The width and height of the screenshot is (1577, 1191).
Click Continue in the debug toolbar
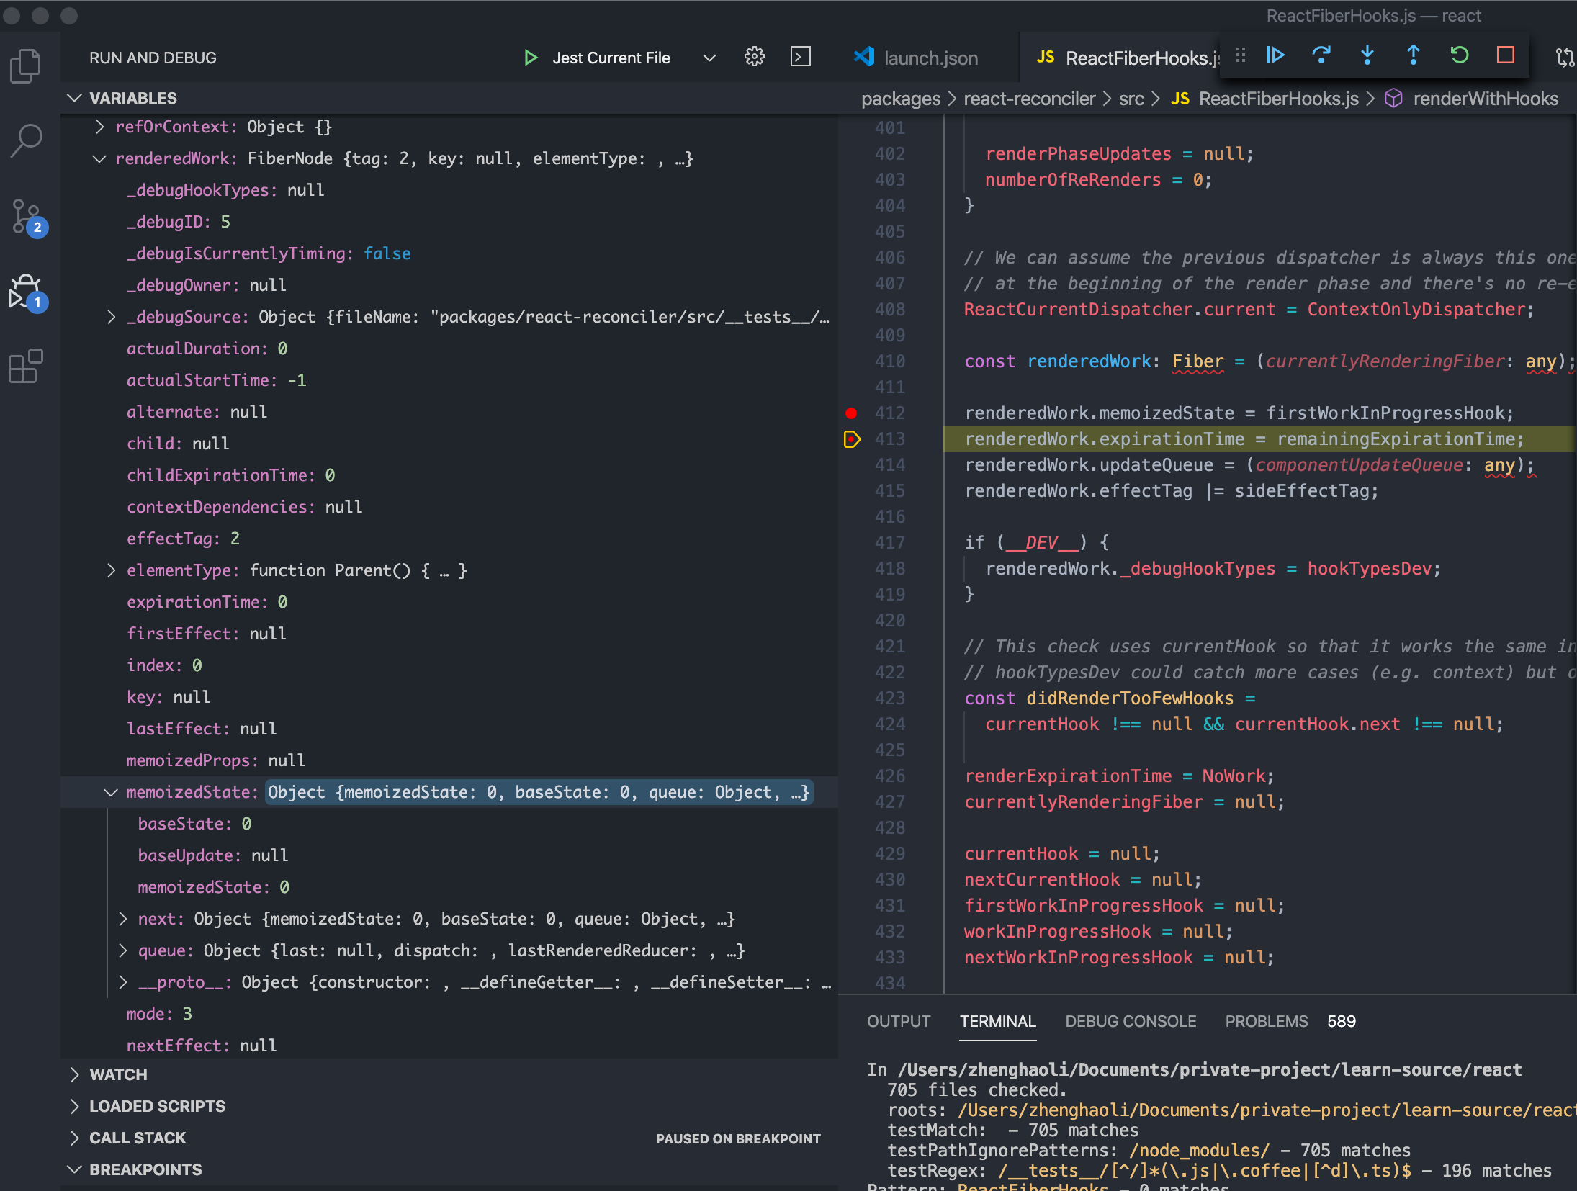pyautogui.click(x=1275, y=55)
